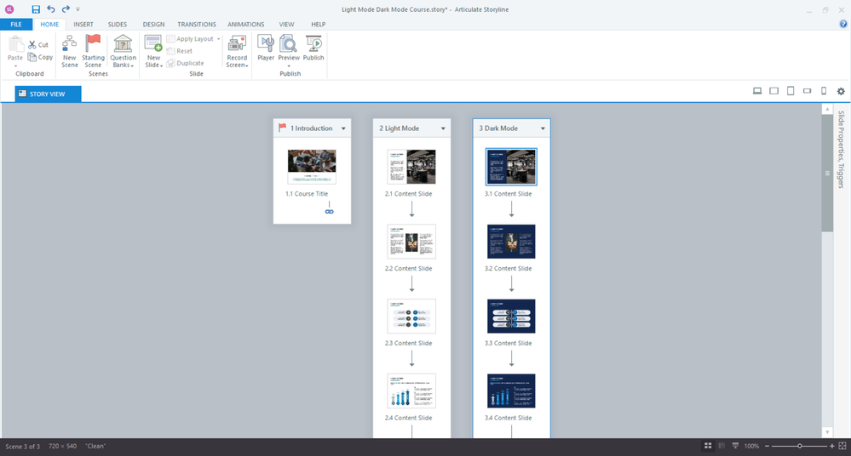Click the Preview button
851x456 pixels.
tap(289, 51)
